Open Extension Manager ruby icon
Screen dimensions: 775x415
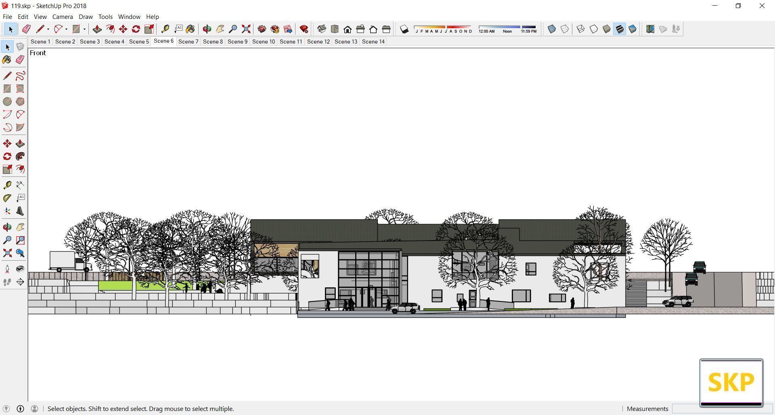pos(304,29)
